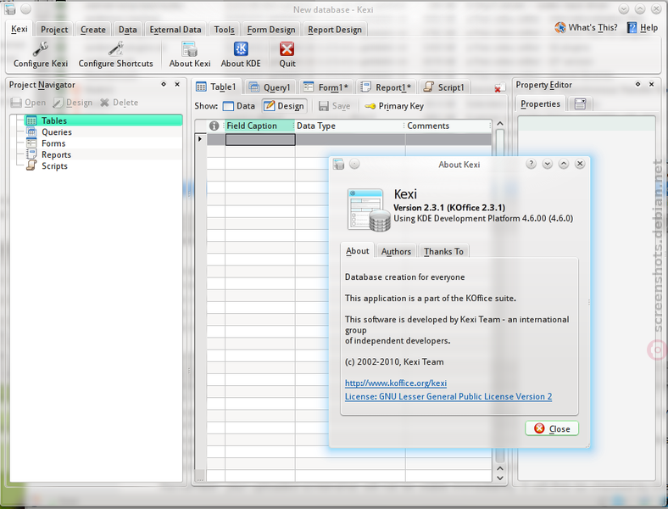Switch to the Report1* document tab
Screen dimensions: 668x509
tap(386, 87)
